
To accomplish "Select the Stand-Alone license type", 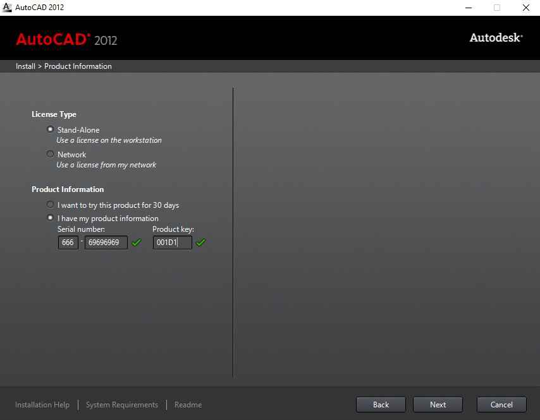I will point(51,129).
